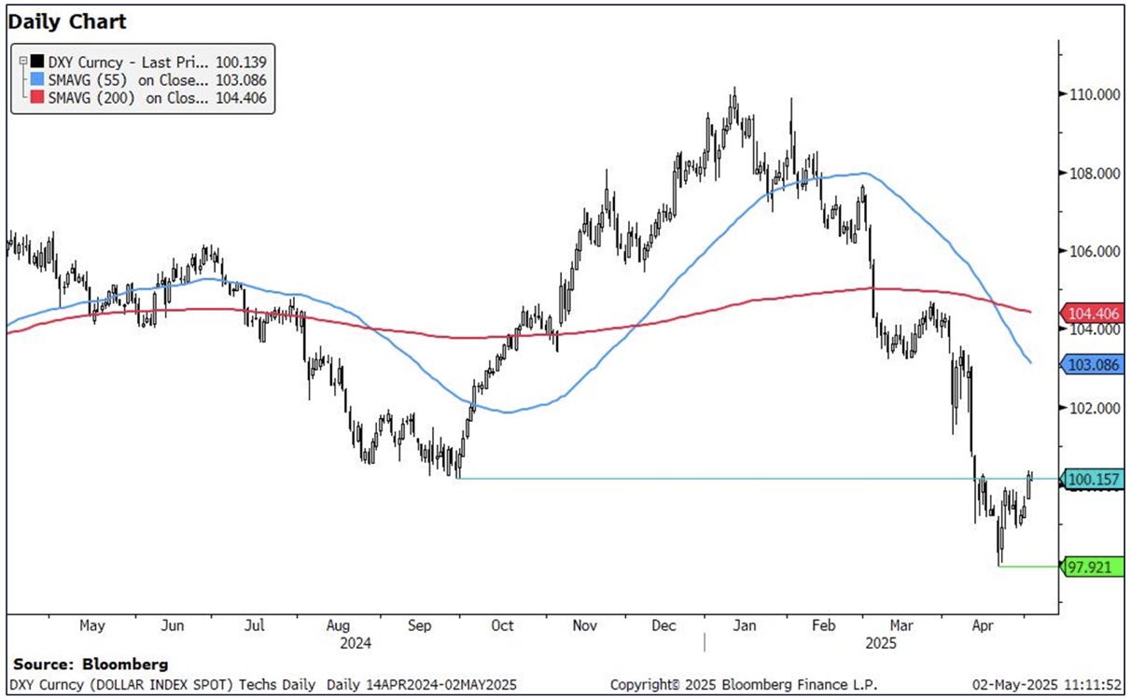Click the blue 103.086 price axis tag
Screen dimensions: 1131x700
click(x=1093, y=366)
